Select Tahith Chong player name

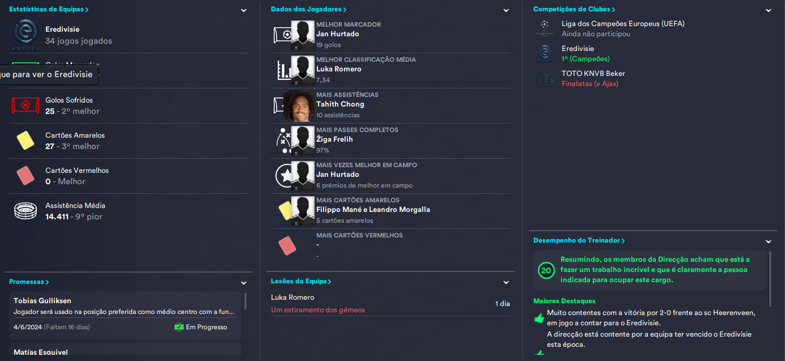(340, 104)
